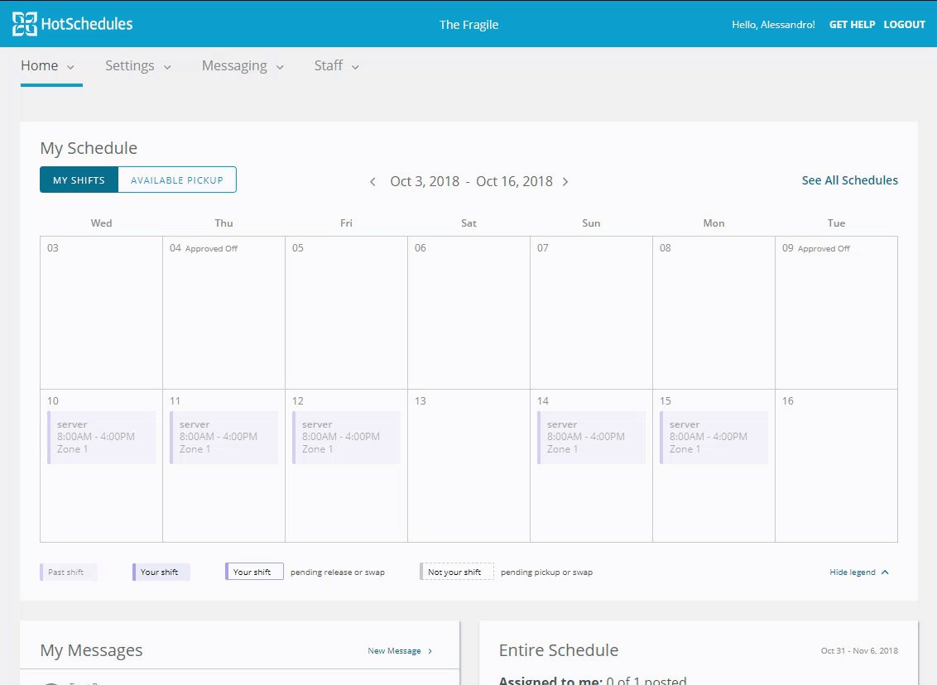Select server shift on October 10
Image resolution: width=937 pixels, height=685 pixels.
(x=102, y=437)
